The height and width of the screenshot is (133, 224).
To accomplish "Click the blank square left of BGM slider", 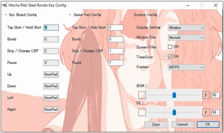I will pos(142,95).
